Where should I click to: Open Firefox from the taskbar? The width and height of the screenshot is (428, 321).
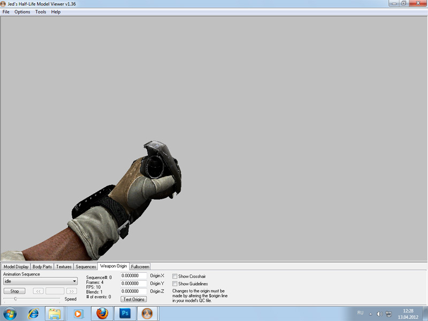coord(102,313)
